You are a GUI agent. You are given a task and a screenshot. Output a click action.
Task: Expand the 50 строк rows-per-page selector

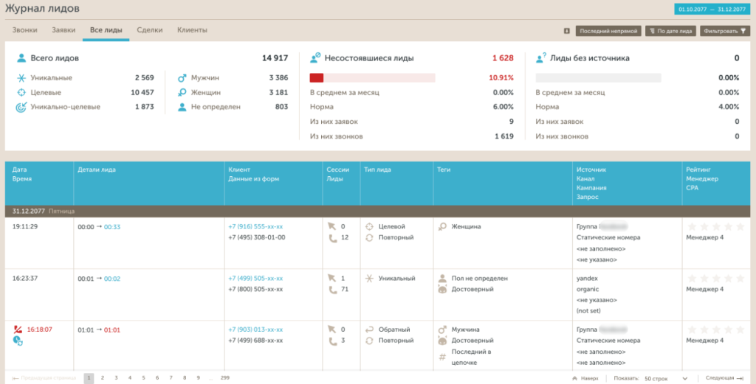click(665, 378)
